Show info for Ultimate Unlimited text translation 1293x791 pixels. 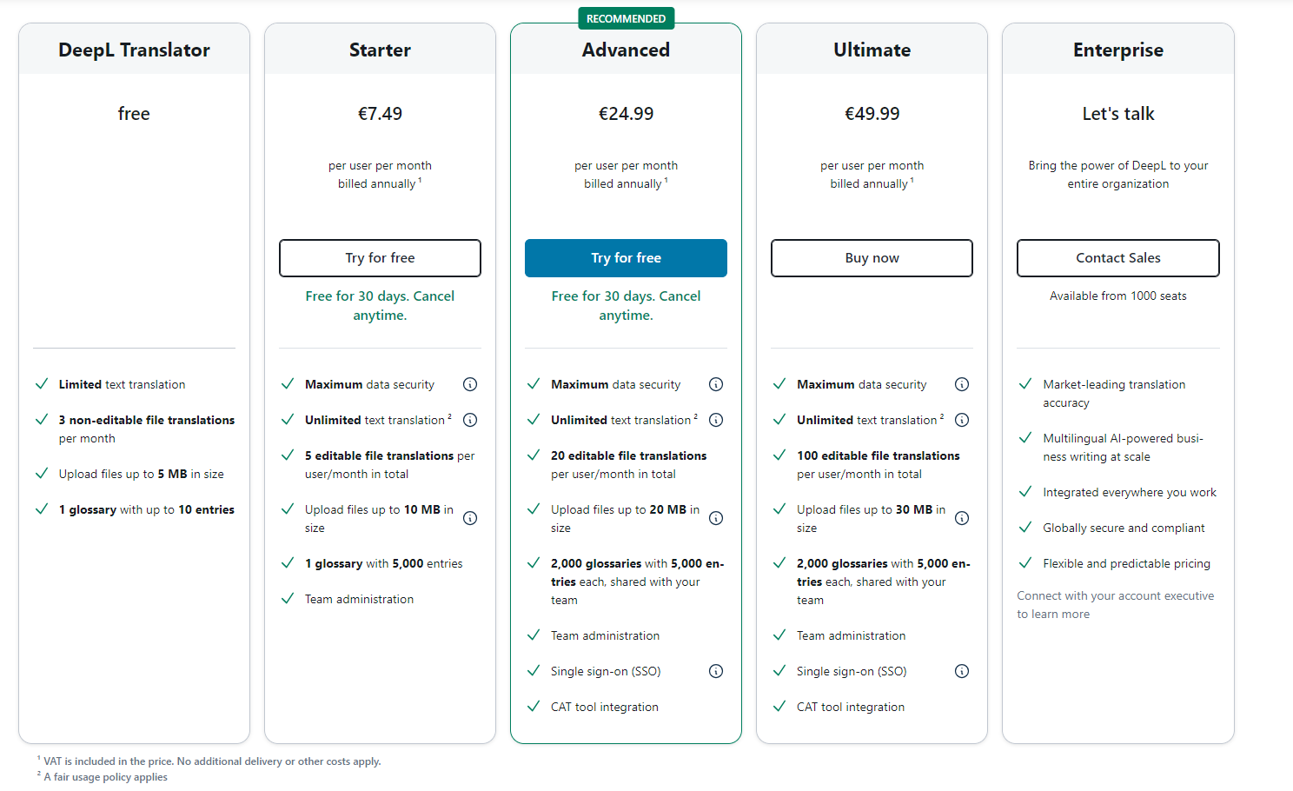click(x=962, y=420)
